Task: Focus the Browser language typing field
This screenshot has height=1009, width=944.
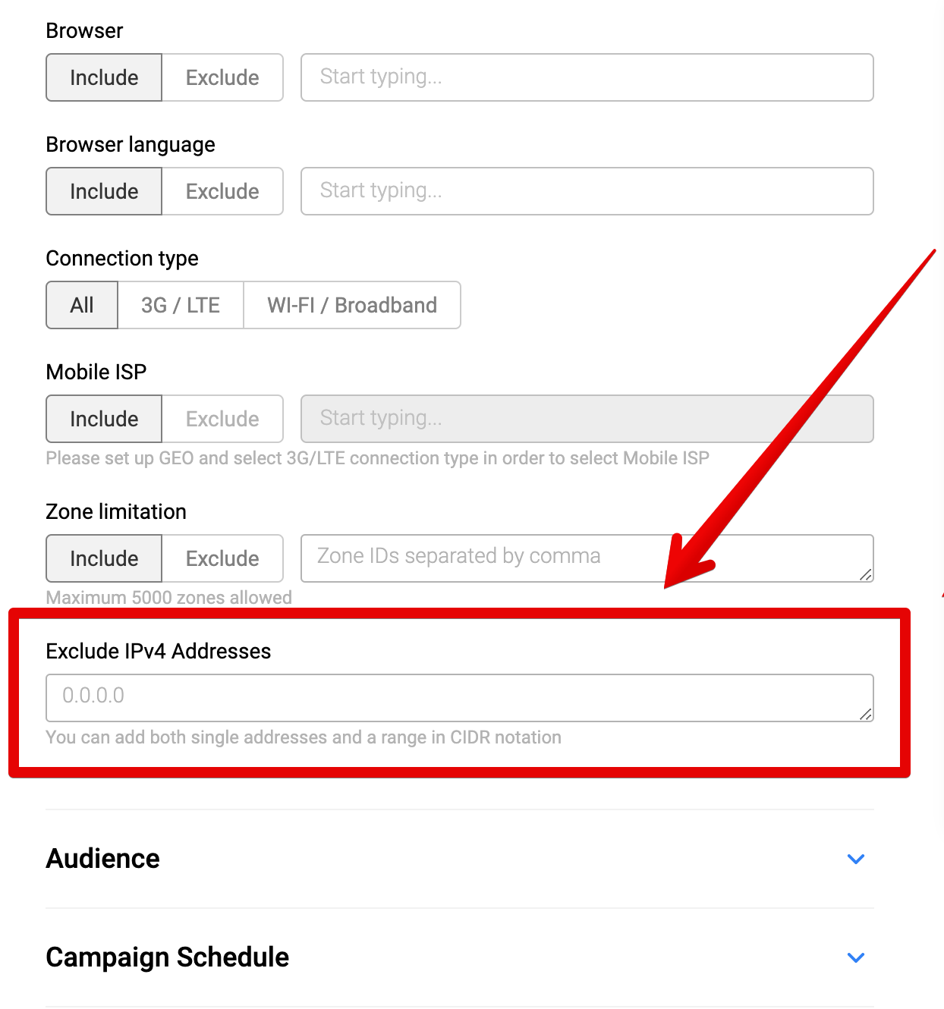Action: 587,191
